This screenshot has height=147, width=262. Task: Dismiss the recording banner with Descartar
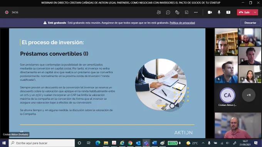(x=250, y=23)
